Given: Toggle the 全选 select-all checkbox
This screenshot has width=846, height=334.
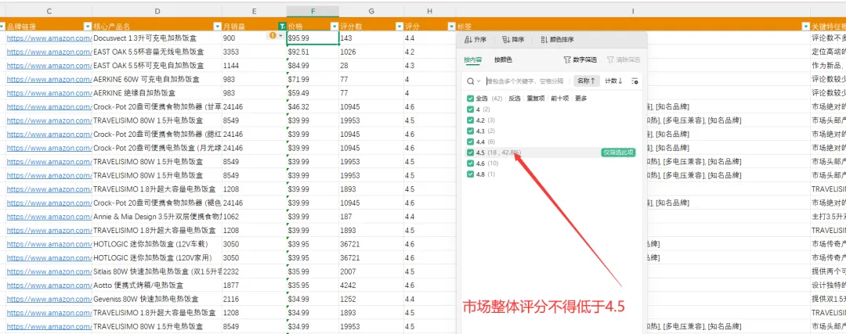Looking at the screenshot, I should pyautogui.click(x=470, y=99).
